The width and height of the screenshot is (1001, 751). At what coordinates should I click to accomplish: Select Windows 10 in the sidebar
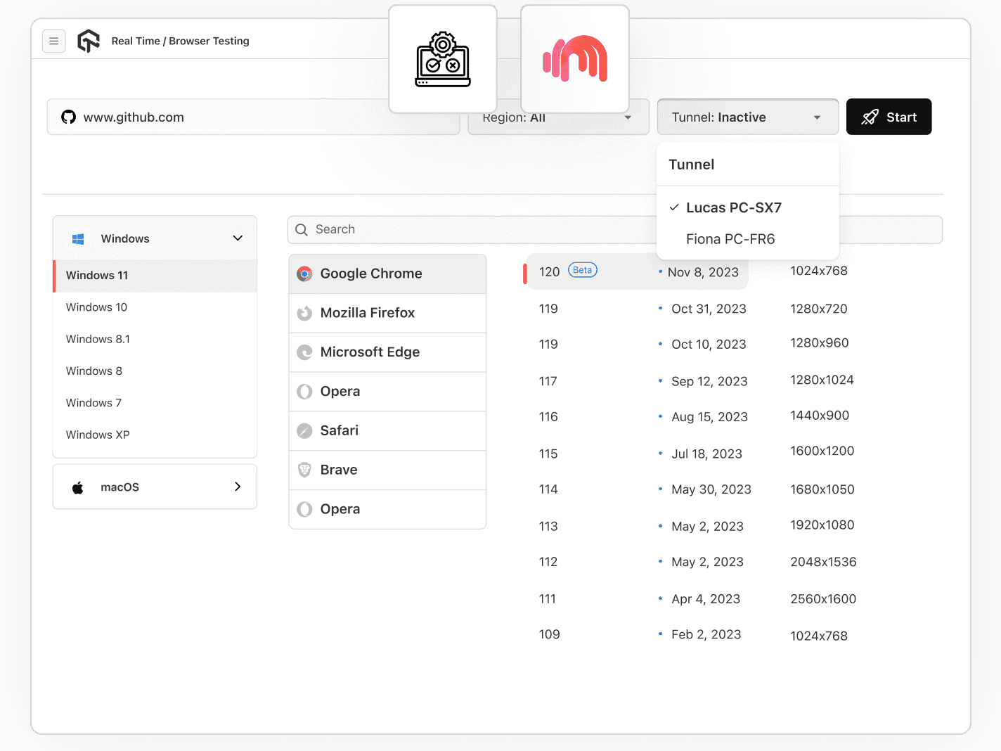point(96,307)
